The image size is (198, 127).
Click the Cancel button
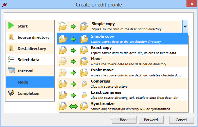click(x=181, y=120)
